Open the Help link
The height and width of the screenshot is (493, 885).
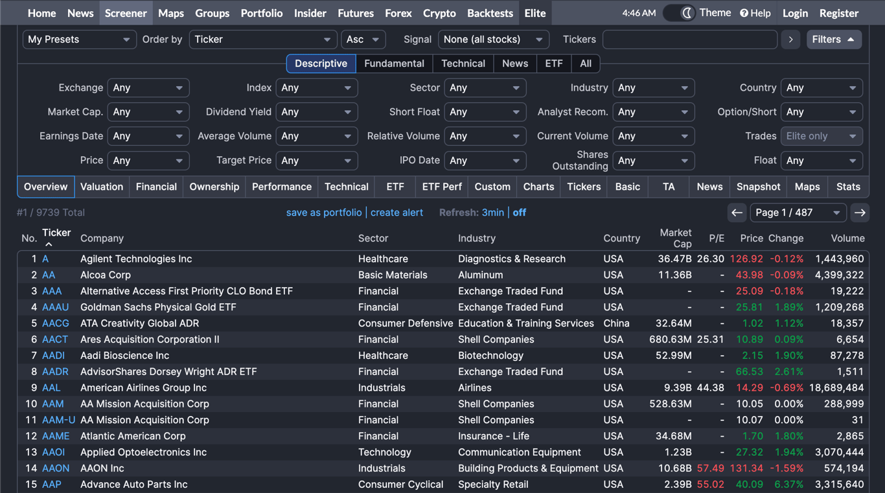click(755, 13)
